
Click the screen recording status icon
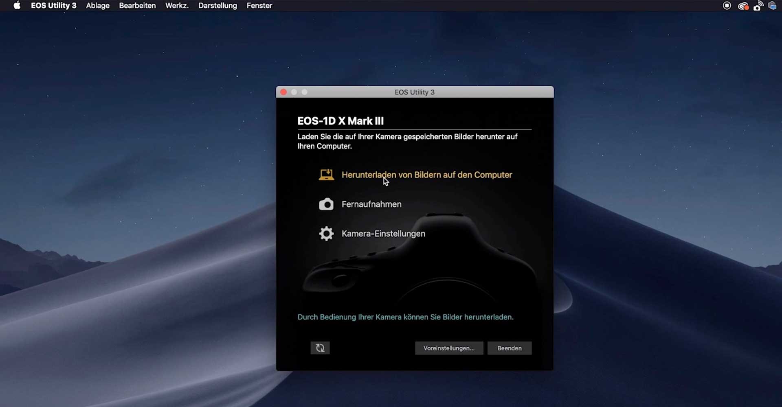(727, 6)
